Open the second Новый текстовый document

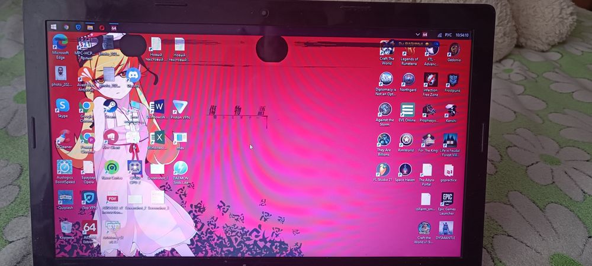point(179,49)
